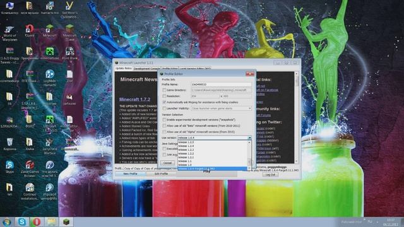Uncheck automatically ask Mojang for assistance
Viewport: 404px width, 227px height.
click(164, 102)
